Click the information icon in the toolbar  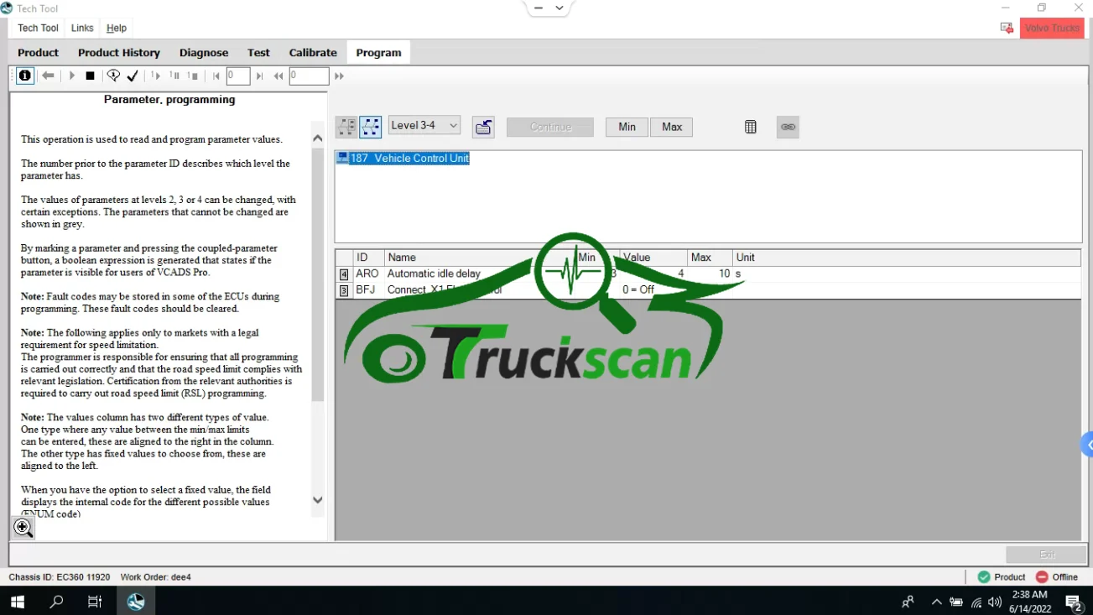(25, 76)
